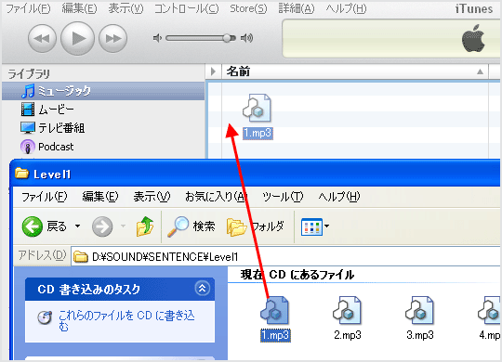Click the green 戻る back button
The image size is (502, 362).
(x=45, y=226)
